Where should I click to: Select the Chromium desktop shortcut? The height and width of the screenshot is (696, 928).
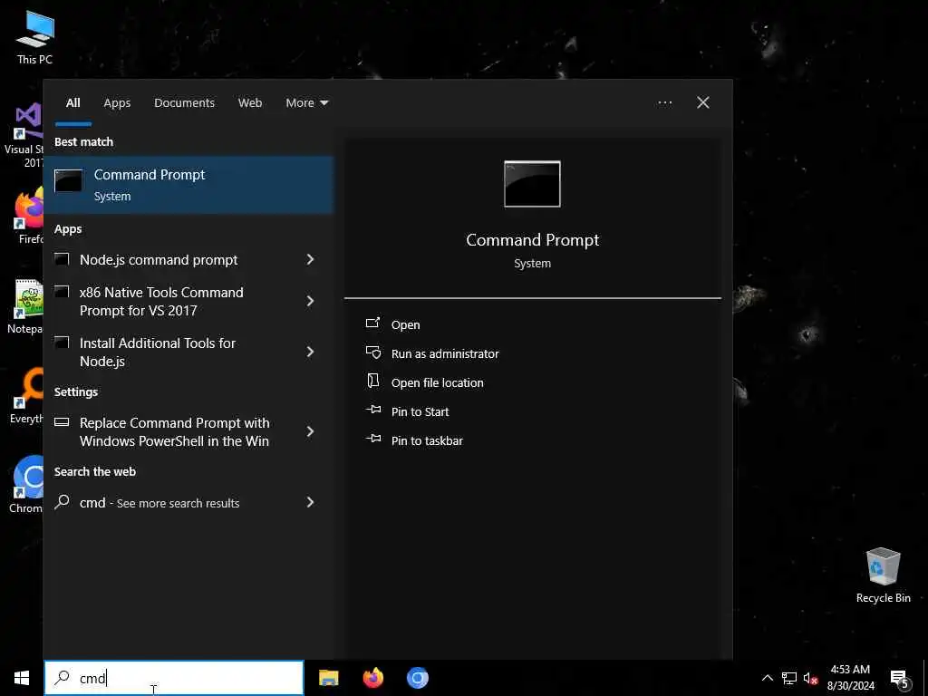pyautogui.click(x=26, y=485)
